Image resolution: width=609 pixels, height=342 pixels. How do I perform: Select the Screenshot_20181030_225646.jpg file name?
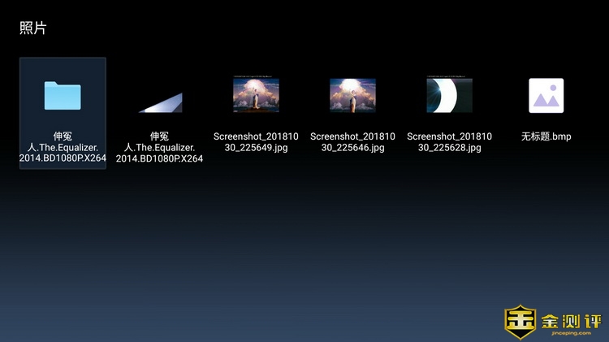tap(352, 141)
